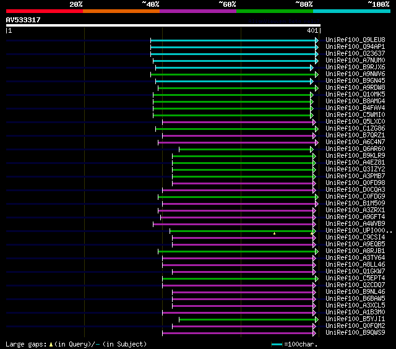
Task: Choose the UniRef100_B9GN45 label
Action: tap(355, 81)
